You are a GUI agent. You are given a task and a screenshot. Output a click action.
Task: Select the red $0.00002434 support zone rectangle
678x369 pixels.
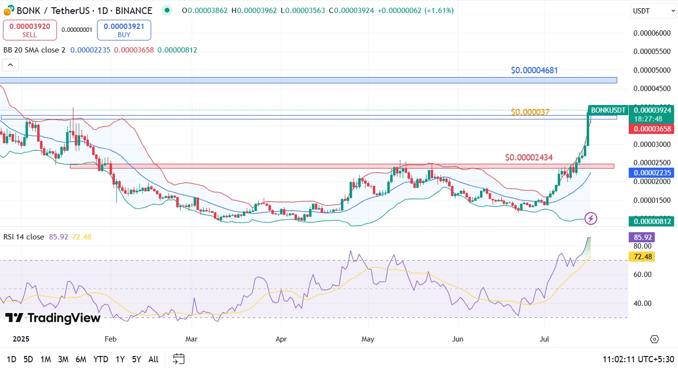[x=342, y=166]
